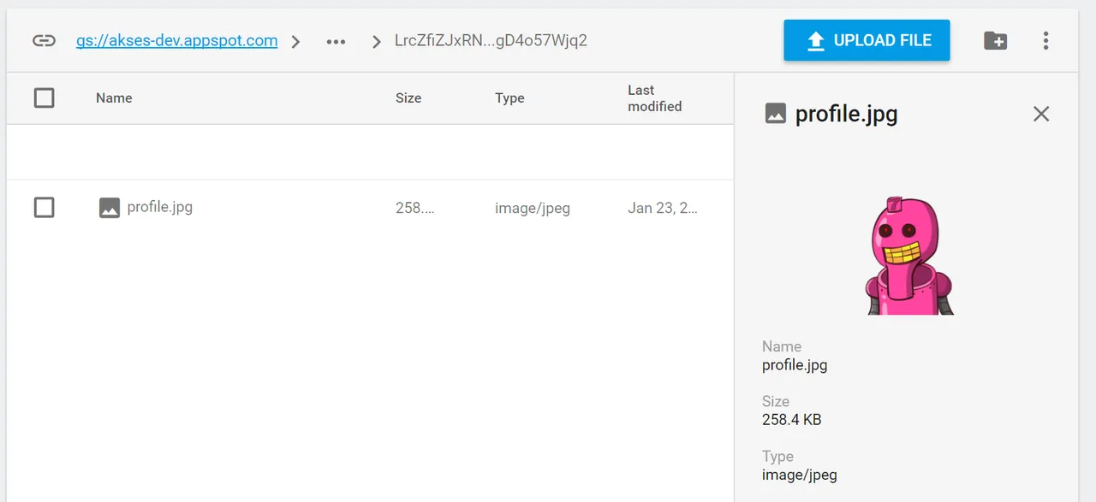The image size is (1096, 502).
Task: Click the UPLOAD FILE button
Action: (x=867, y=40)
